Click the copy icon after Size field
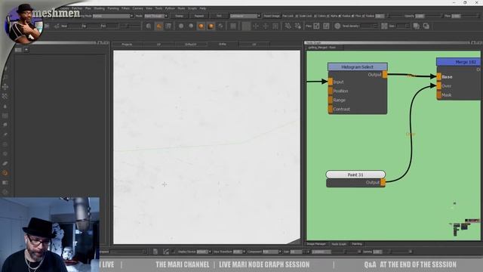Image resolution: width=483 pixels, height=272 pixels. coord(416,26)
